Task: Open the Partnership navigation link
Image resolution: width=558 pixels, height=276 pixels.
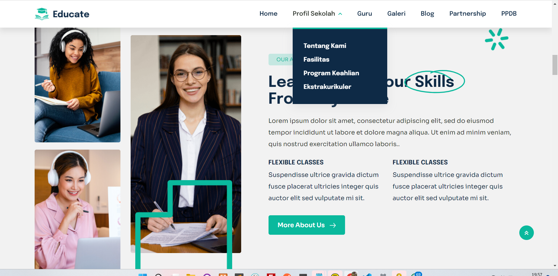Action: (468, 14)
